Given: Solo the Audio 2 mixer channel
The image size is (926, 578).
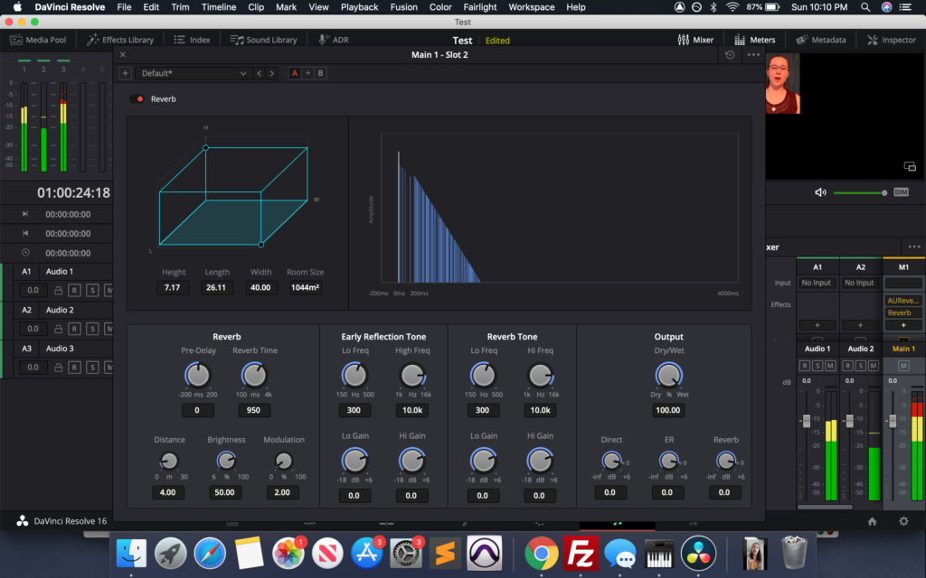Looking at the screenshot, I should (861, 365).
